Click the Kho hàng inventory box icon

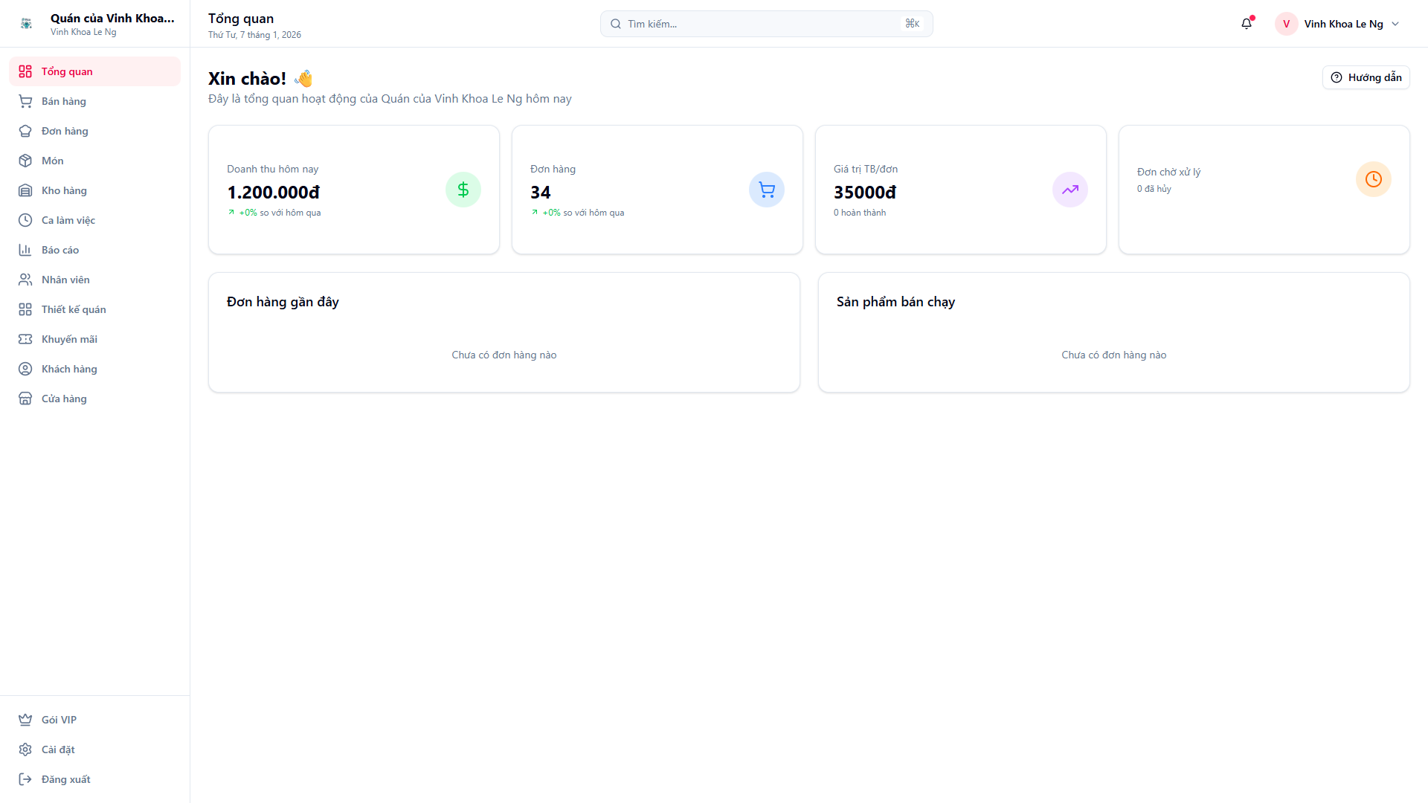26,190
